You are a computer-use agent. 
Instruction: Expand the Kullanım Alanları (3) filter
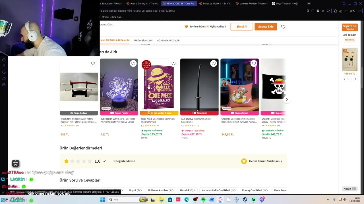pyautogui.click(x=161, y=190)
